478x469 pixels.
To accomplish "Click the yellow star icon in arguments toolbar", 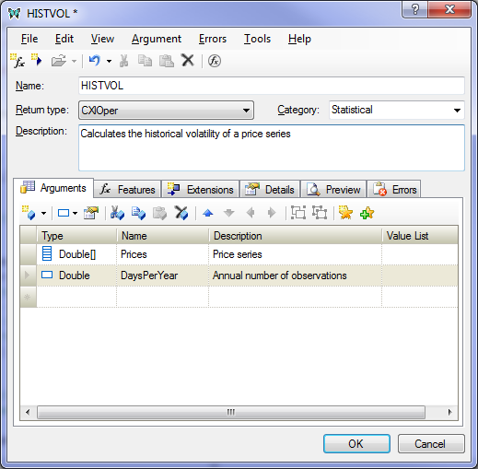I will point(345,213).
